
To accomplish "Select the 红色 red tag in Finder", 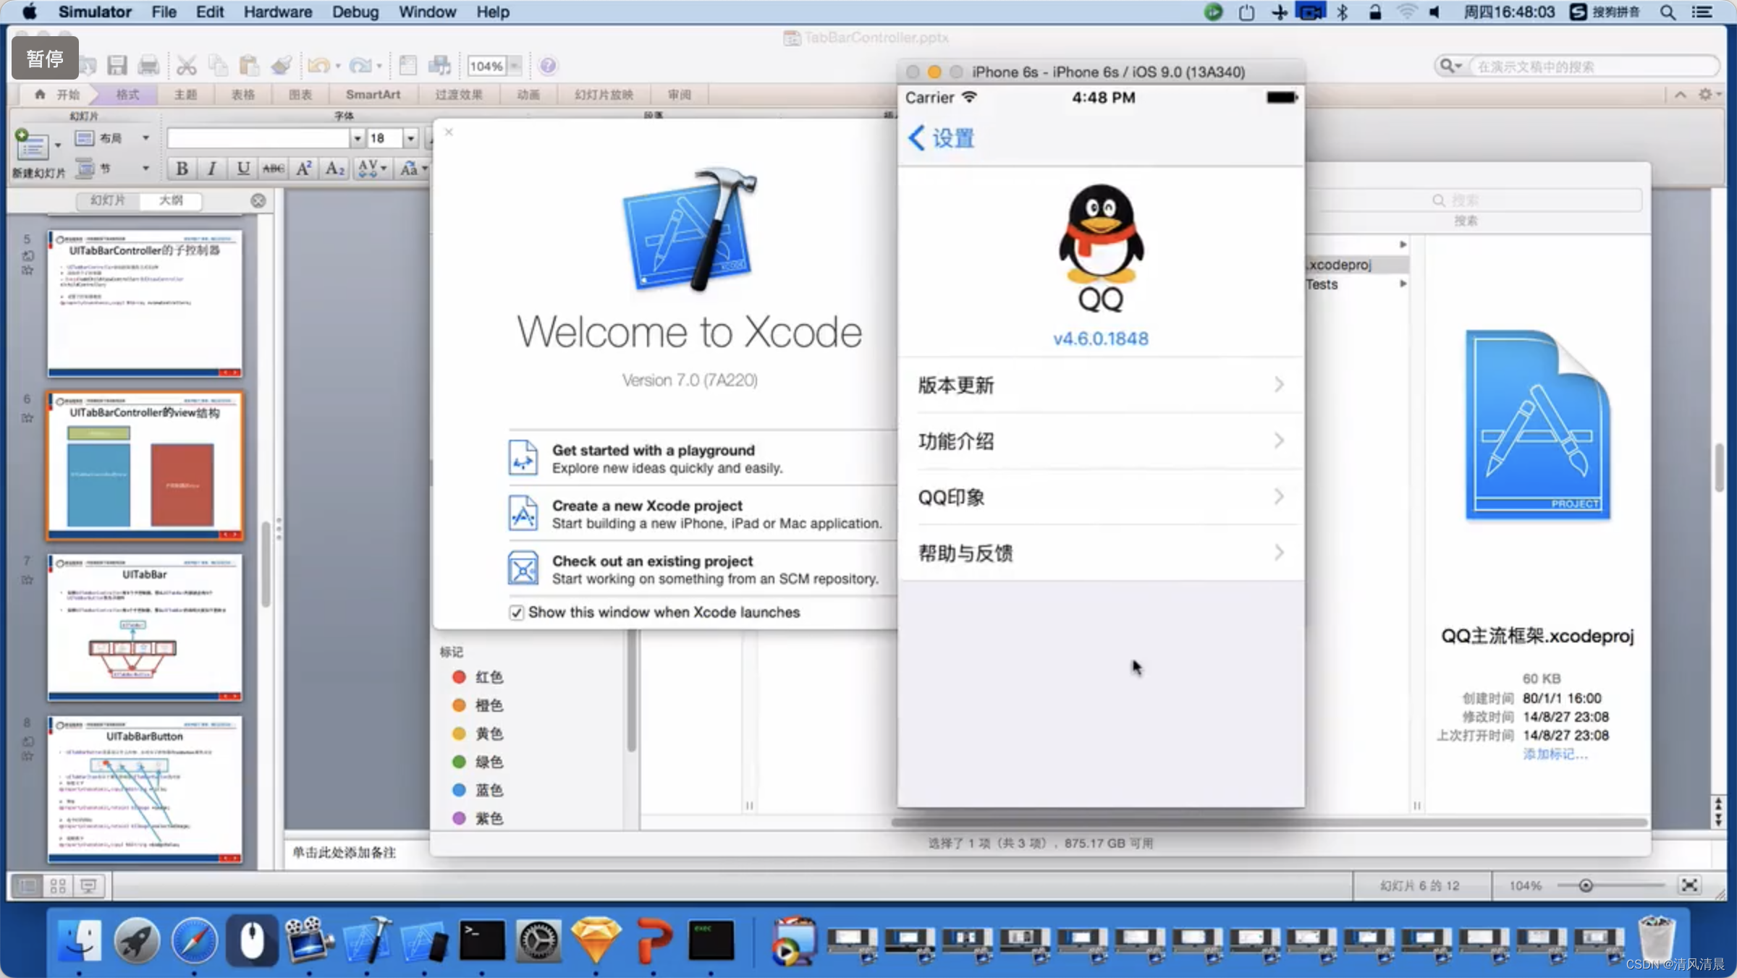I will (478, 677).
